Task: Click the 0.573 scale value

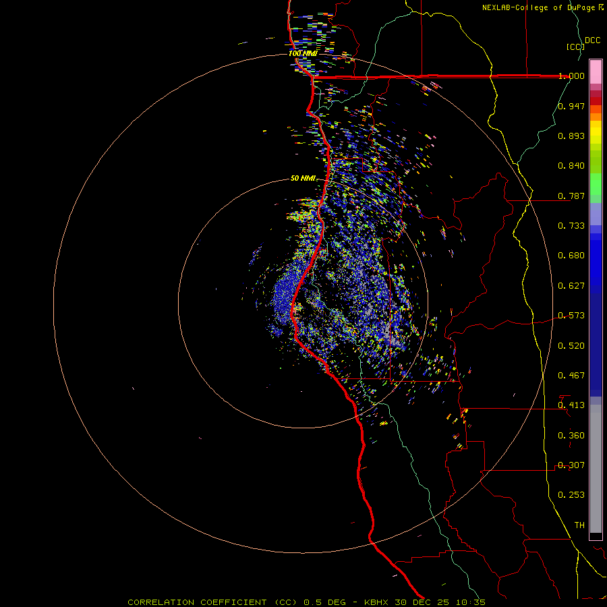Action: [x=571, y=316]
